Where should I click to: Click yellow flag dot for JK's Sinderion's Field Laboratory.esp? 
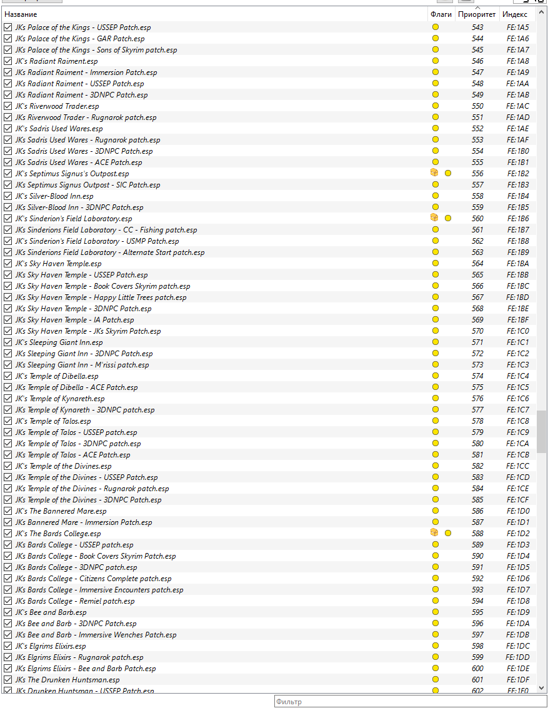click(448, 218)
